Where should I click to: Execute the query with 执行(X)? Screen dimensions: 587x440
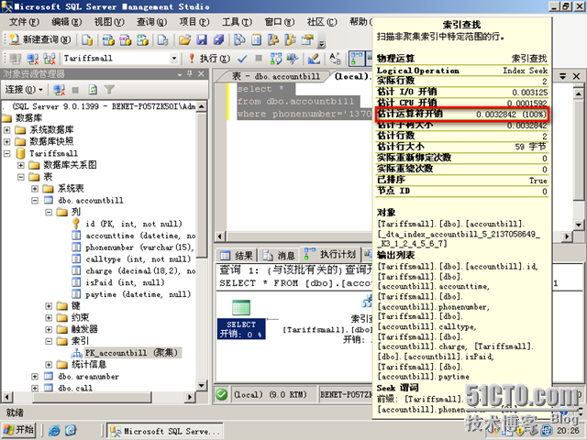coord(210,59)
